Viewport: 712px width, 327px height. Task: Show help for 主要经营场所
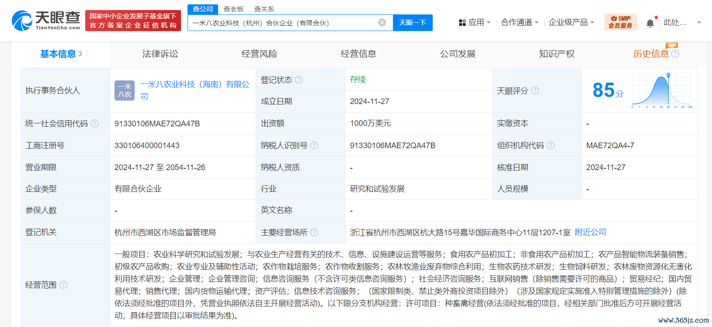click(314, 232)
